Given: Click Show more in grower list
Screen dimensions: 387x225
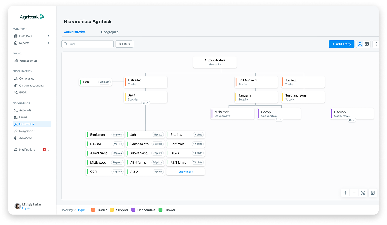Looking at the screenshot, I should 186,172.
